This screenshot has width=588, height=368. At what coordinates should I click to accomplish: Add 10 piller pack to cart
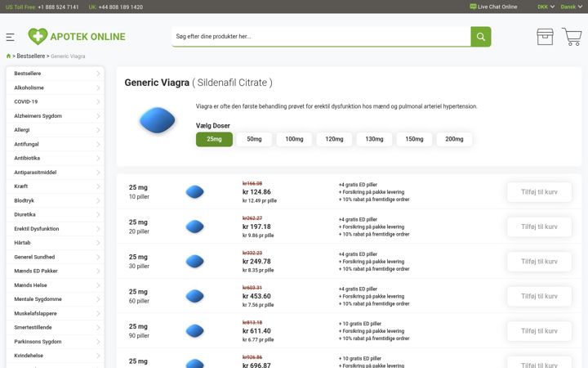(x=539, y=192)
